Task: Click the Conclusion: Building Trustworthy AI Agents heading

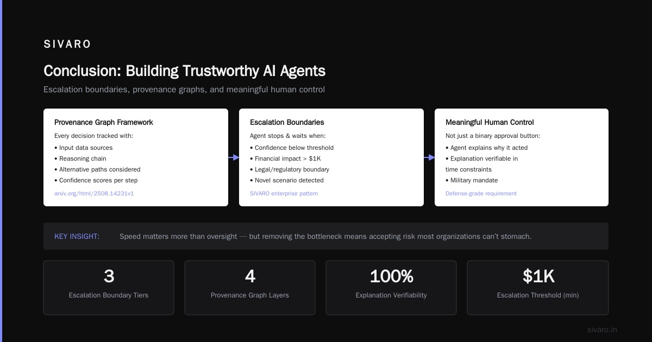Action: click(x=185, y=71)
